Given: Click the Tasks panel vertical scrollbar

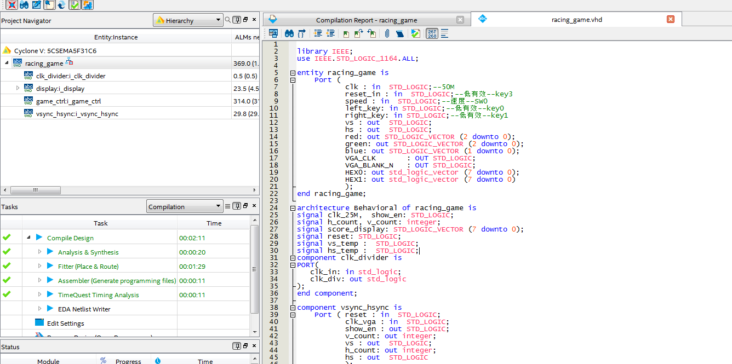Looking at the screenshot, I should [254, 268].
